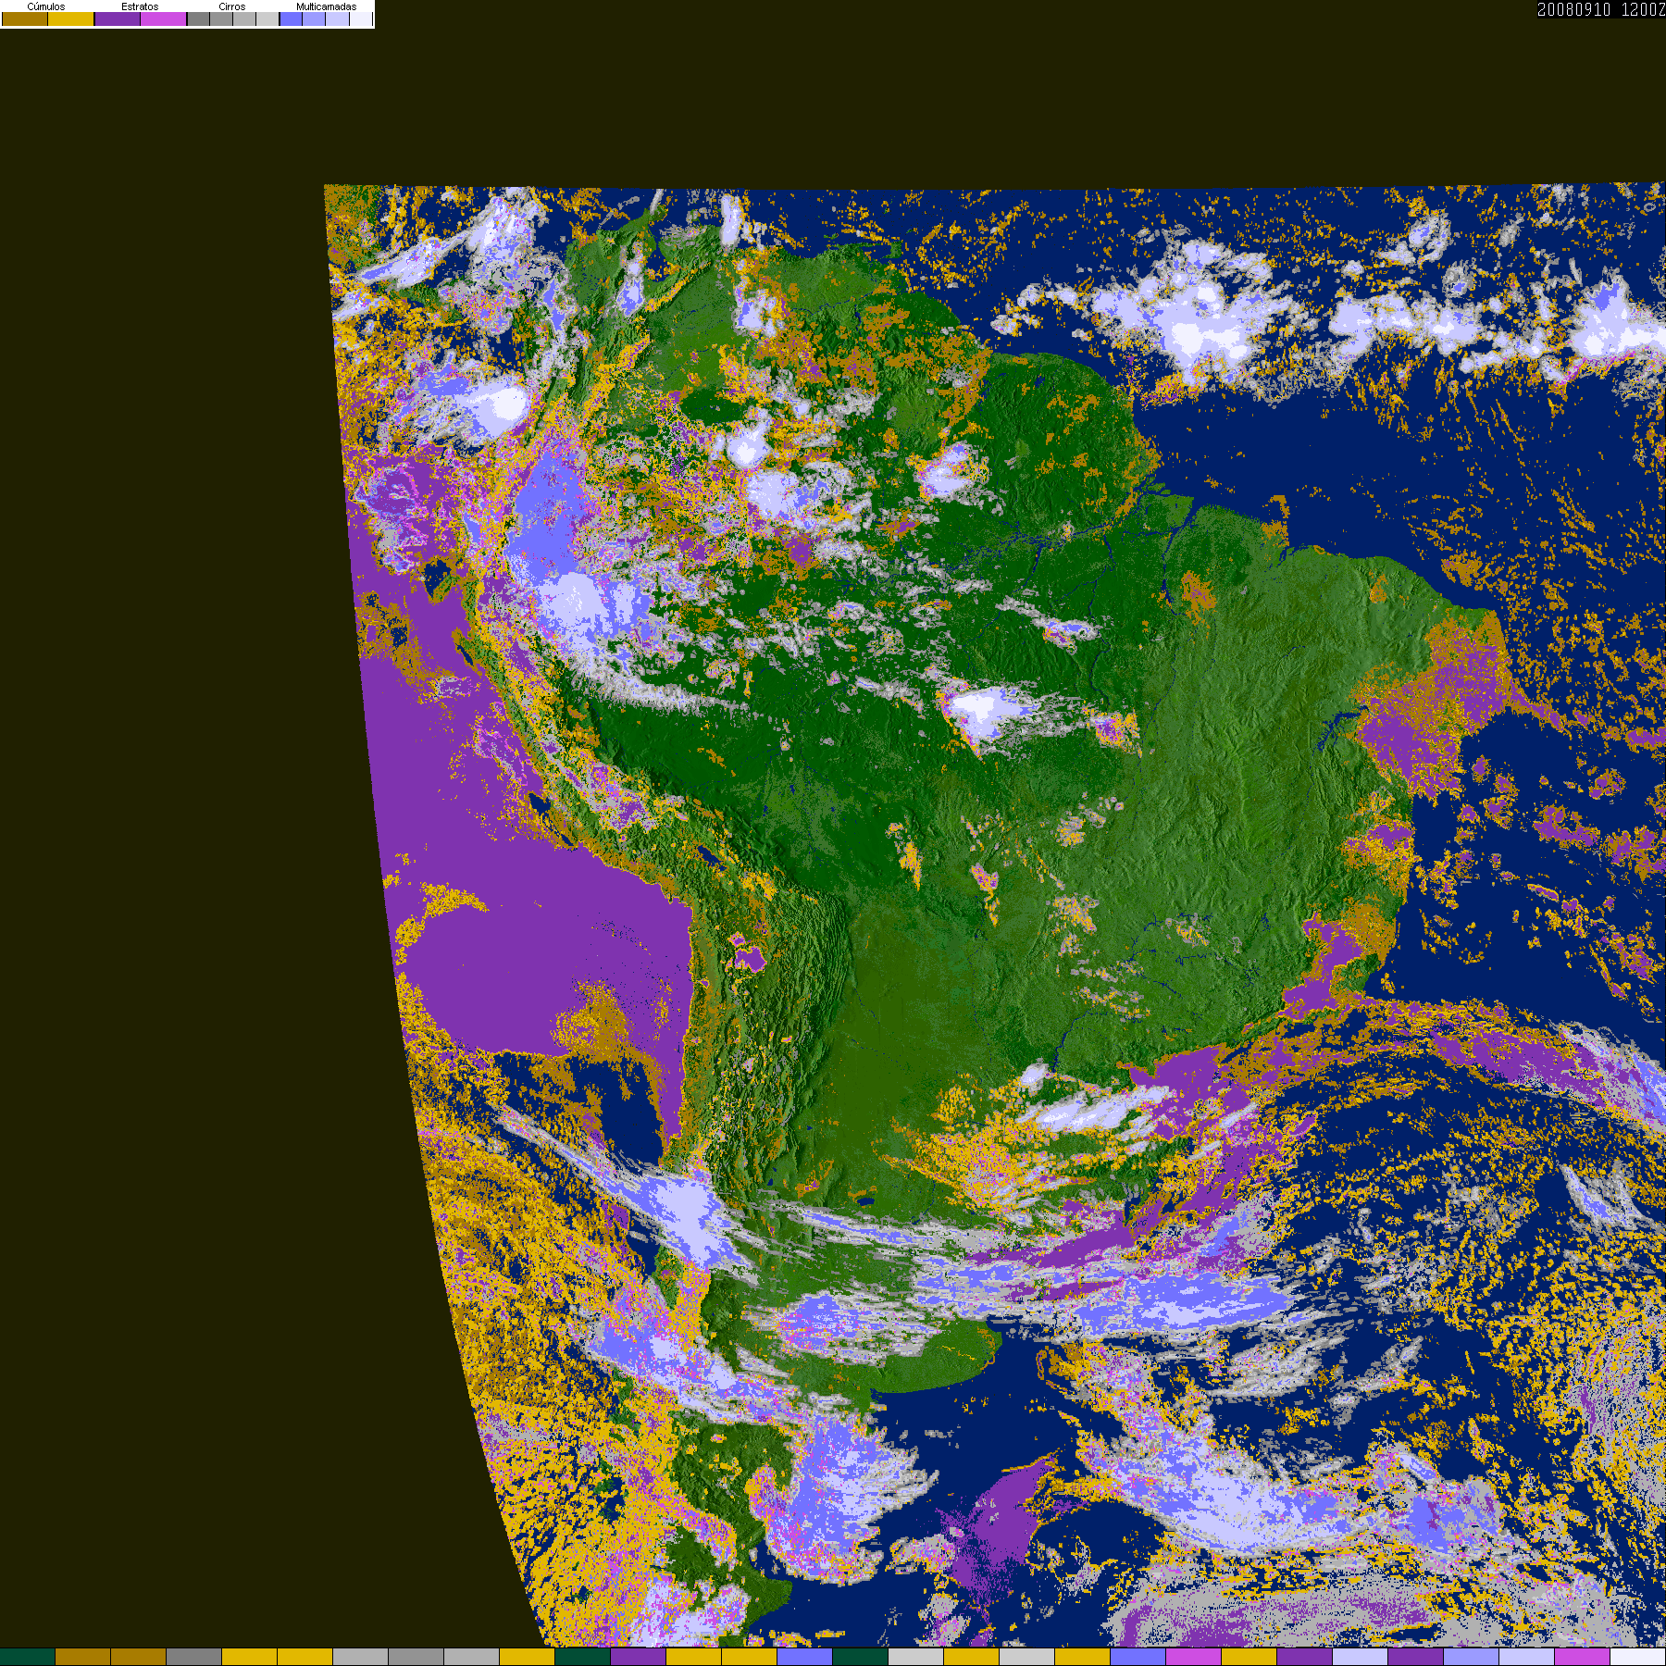
Task: Choose the darkest blue Multicamadas swatch
Action: pyautogui.click(x=292, y=19)
